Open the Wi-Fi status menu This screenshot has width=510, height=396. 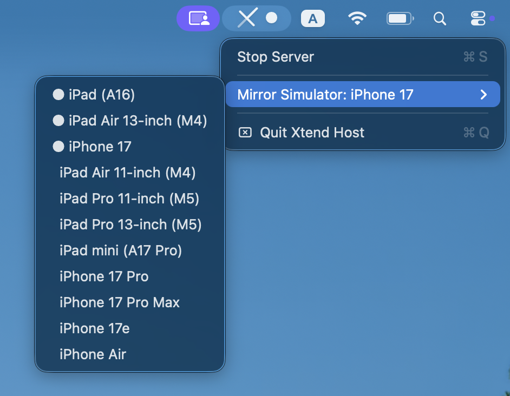357,18
